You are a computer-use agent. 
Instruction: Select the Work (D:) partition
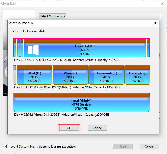point(34,77)
